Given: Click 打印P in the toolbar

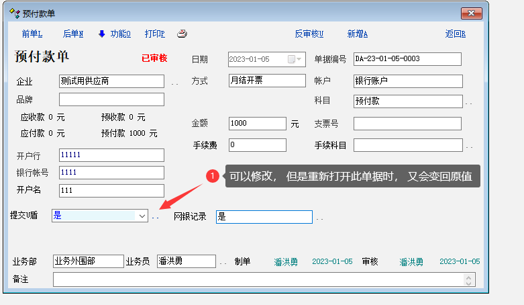Looking at the screenshot, I should tap(154, 34).
